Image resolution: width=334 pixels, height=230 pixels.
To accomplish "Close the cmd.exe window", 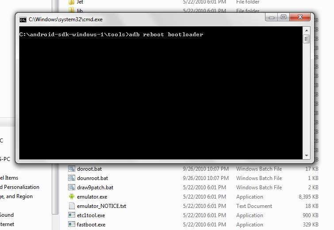I will pyautogui.click(x=300, y=17).
